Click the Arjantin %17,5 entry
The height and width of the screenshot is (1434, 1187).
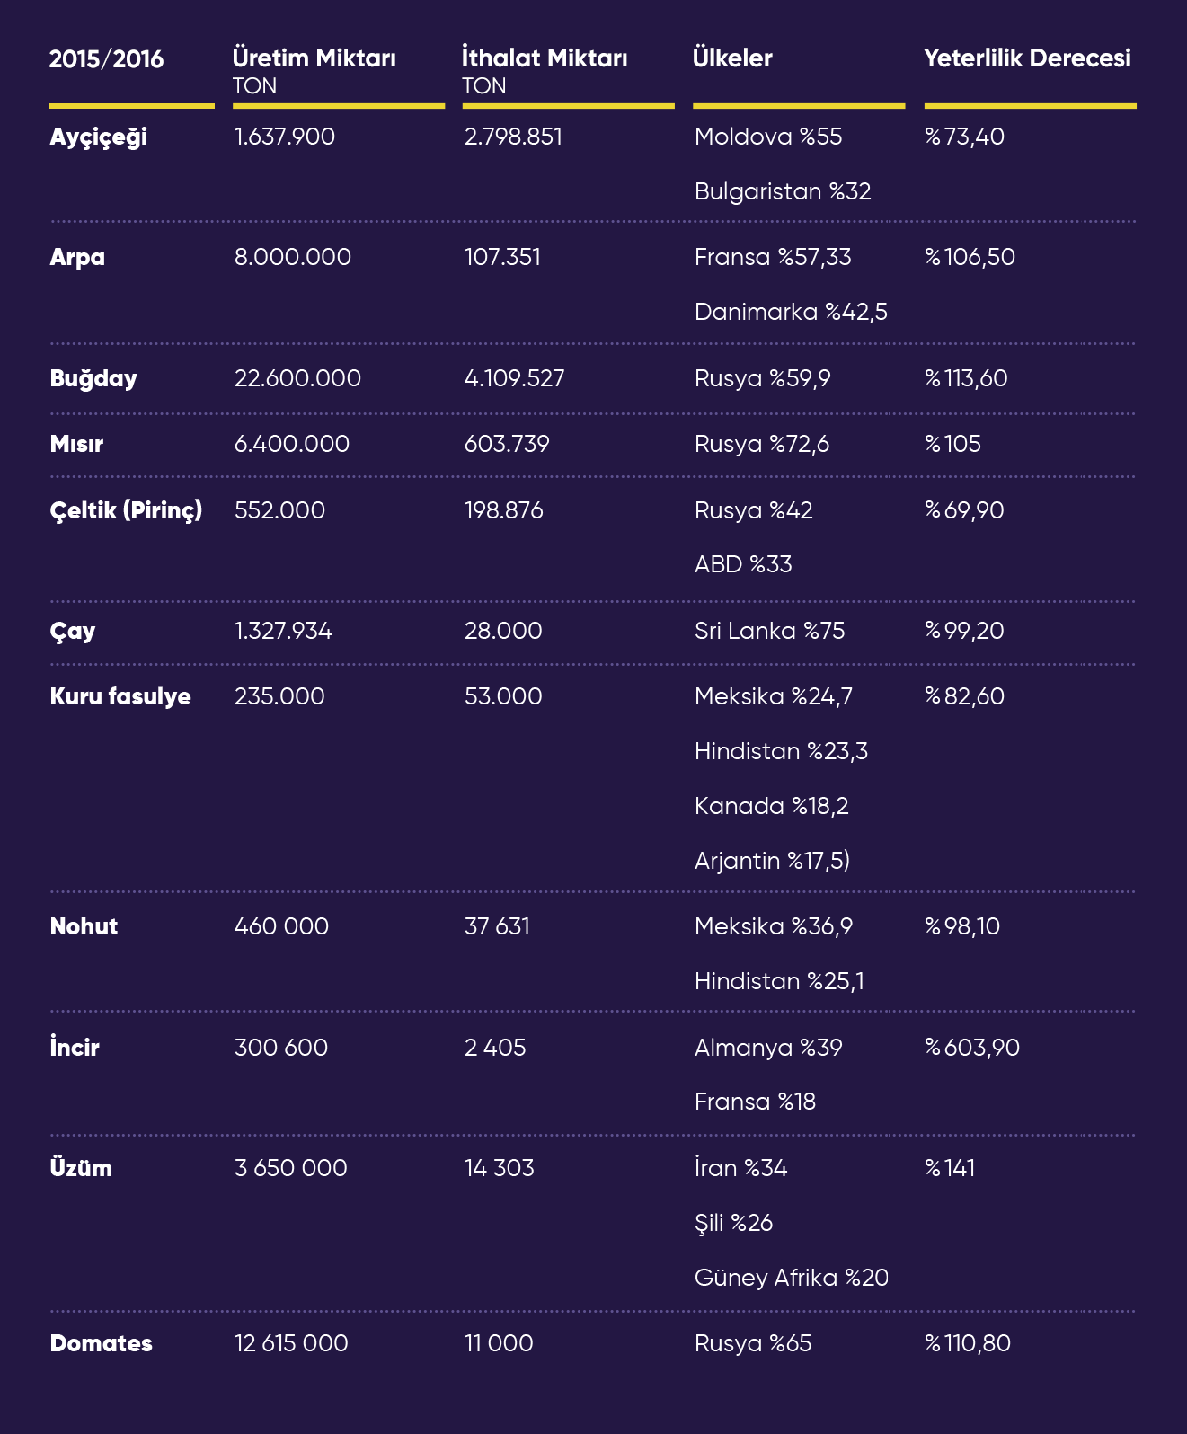pos(773,861)
